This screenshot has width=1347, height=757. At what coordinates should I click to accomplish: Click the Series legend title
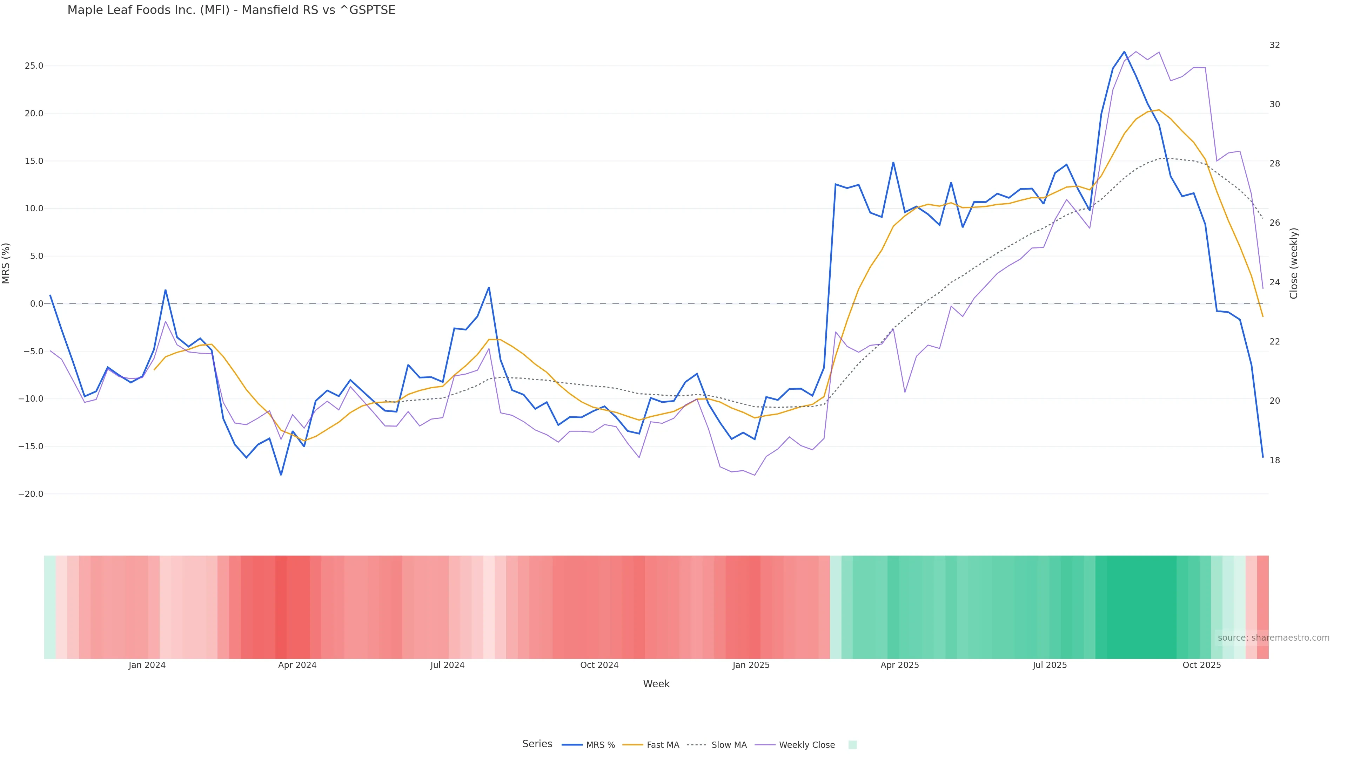(537, 744)
